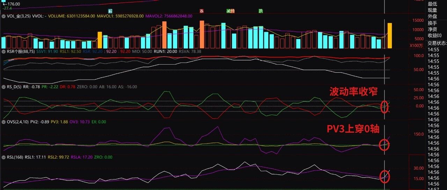
Task: Collapse the RSL(168) indicator panel chevron
Action: coord(3,157)
